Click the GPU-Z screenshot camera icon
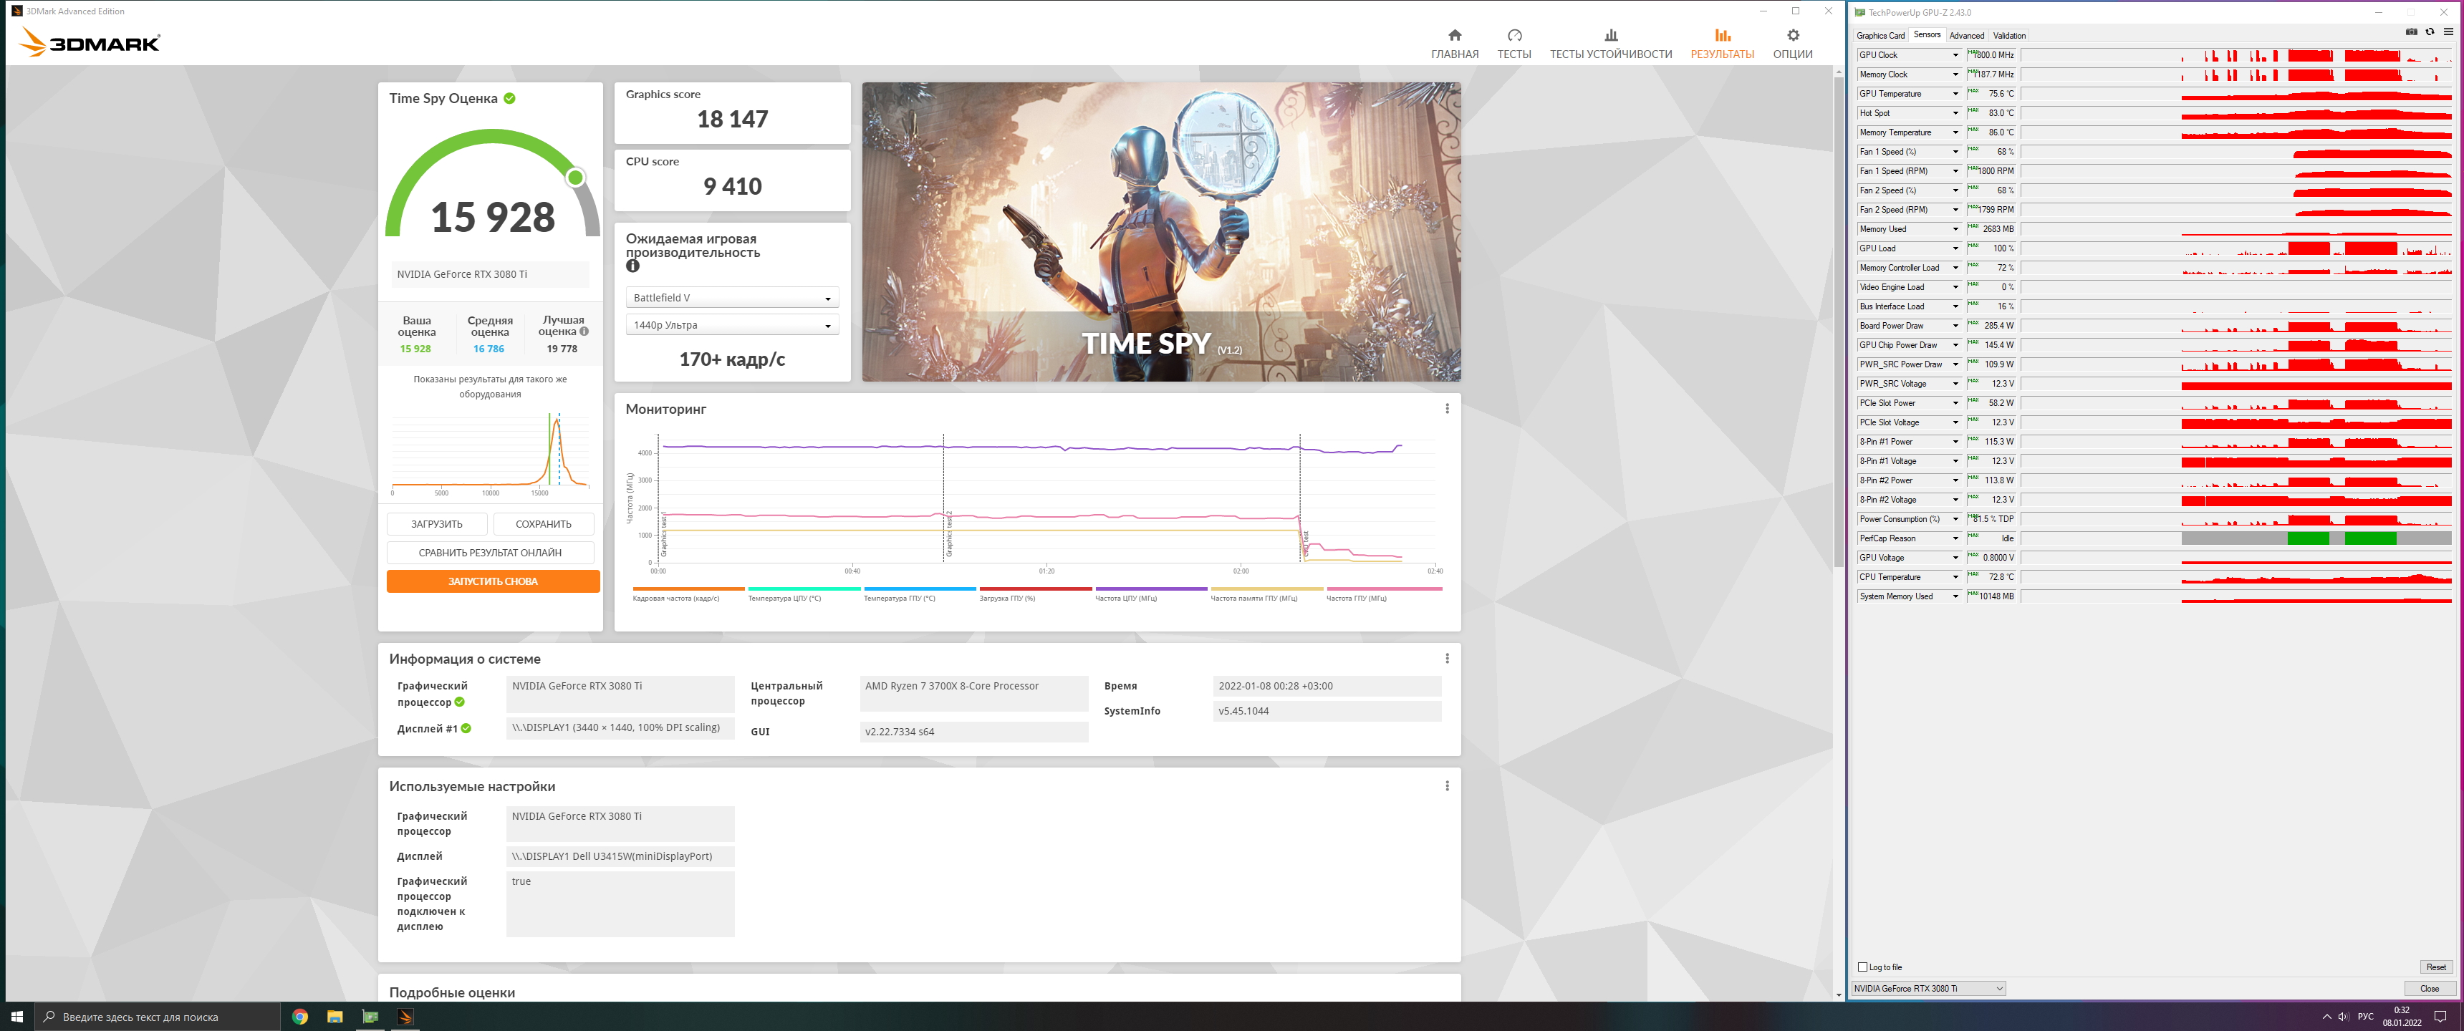Image resolution: width=2464 pixels, height=1031 pixels. (x=2412, y=32)
